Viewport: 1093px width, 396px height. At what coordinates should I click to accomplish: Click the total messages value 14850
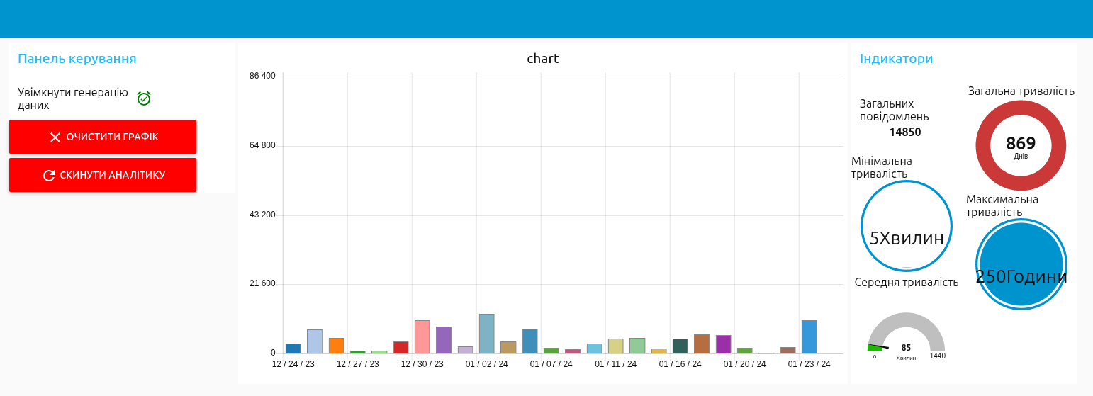(x=905, y=132)
